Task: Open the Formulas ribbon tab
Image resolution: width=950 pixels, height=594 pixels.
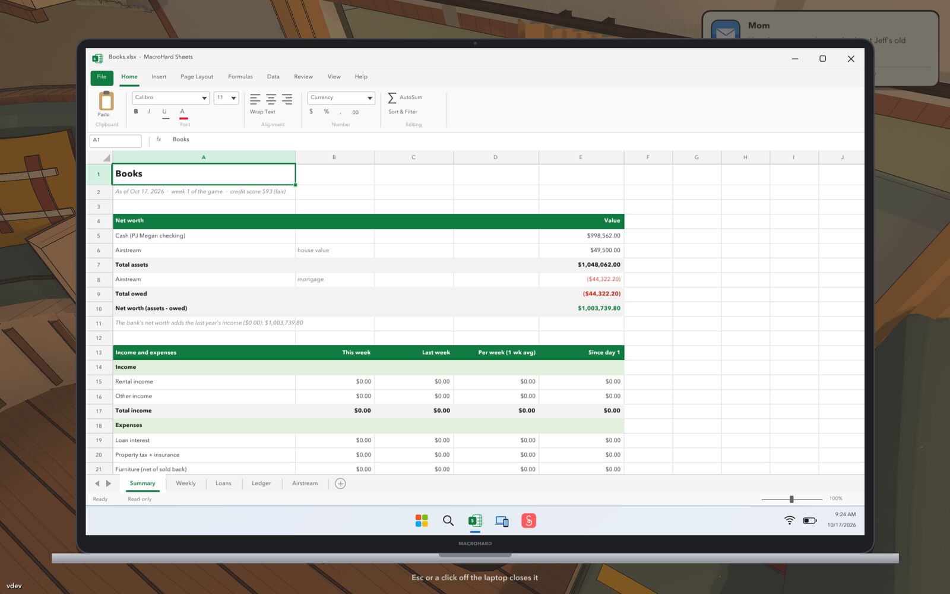Action: [x=240, y=77]
